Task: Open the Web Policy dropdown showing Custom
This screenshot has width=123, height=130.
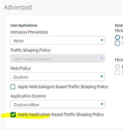Action: (x=58, y=77)
